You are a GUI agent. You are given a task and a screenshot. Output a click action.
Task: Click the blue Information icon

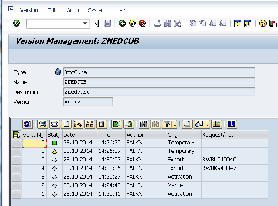(232, 124)
